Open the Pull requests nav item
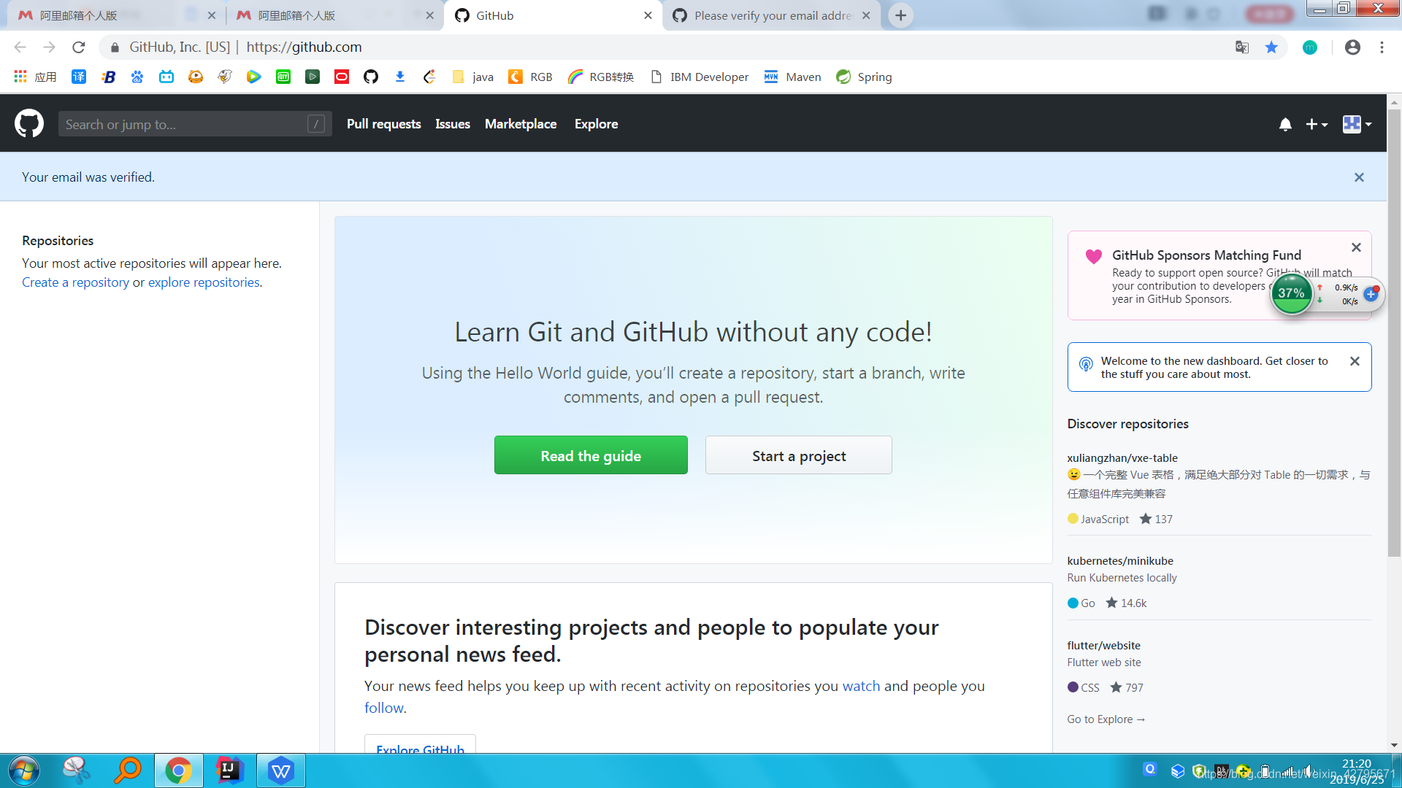This screenshot has height=788, width=1402. [x=383, y=124]
